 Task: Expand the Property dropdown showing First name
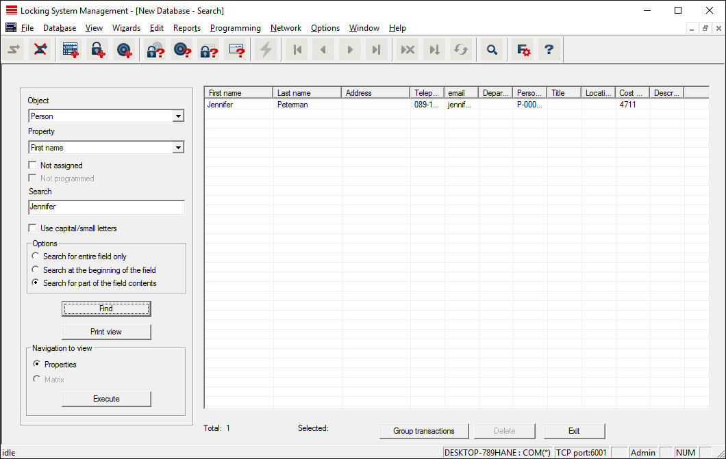pyautogui.click(x=106, y=148)
